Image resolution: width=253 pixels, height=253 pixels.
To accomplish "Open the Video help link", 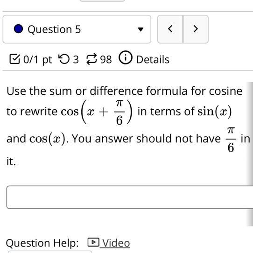I will click(116, 243).
